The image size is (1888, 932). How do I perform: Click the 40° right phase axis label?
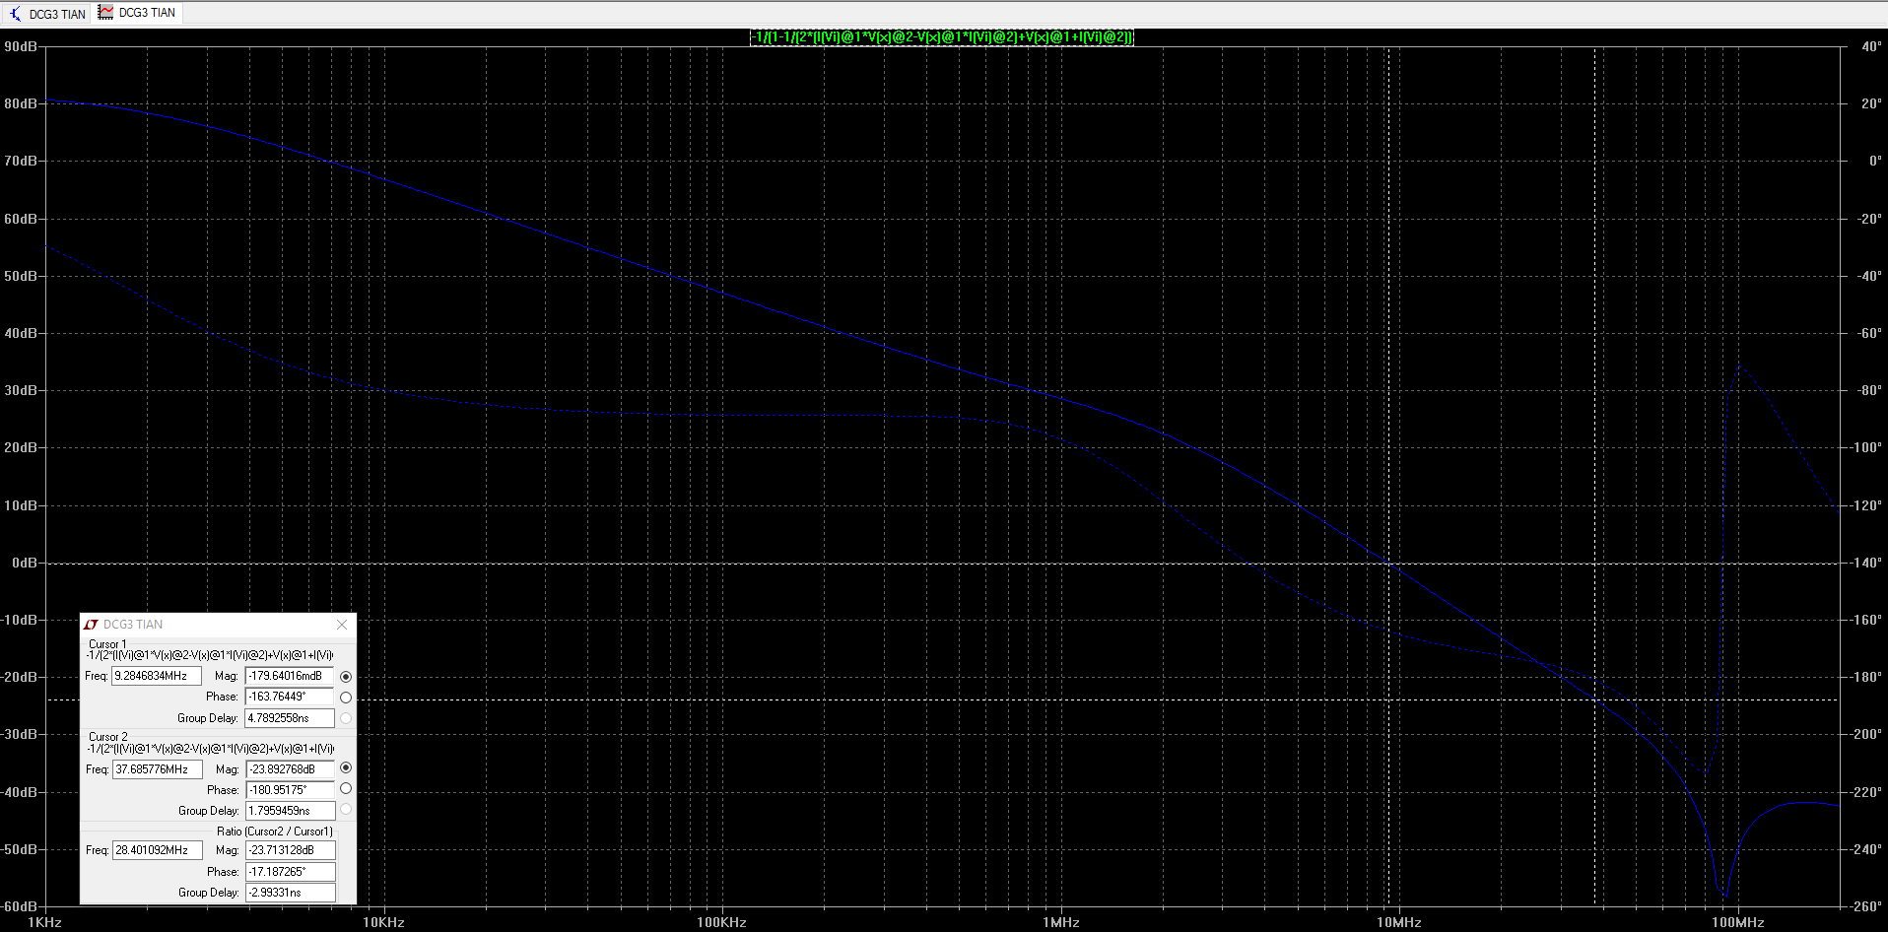pos(1871,47)
